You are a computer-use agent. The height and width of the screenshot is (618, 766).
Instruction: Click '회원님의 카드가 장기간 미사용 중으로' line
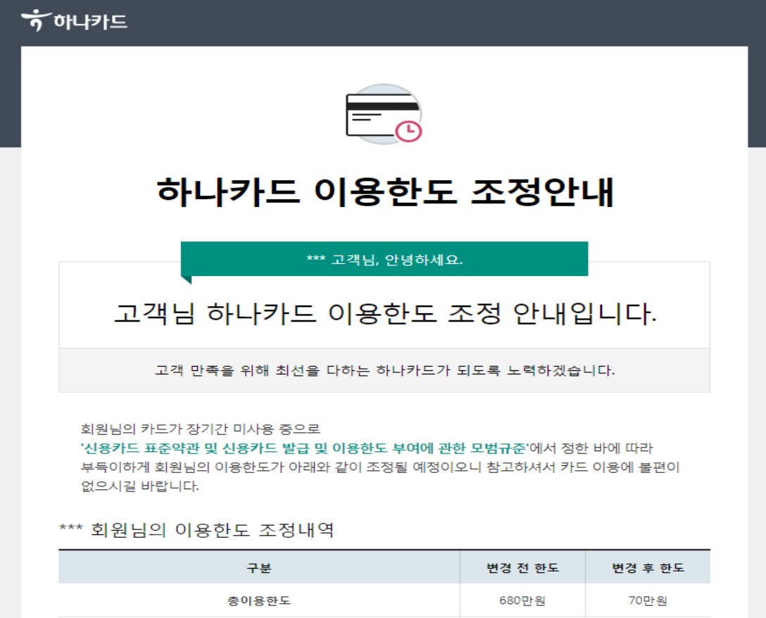(200, 429)
